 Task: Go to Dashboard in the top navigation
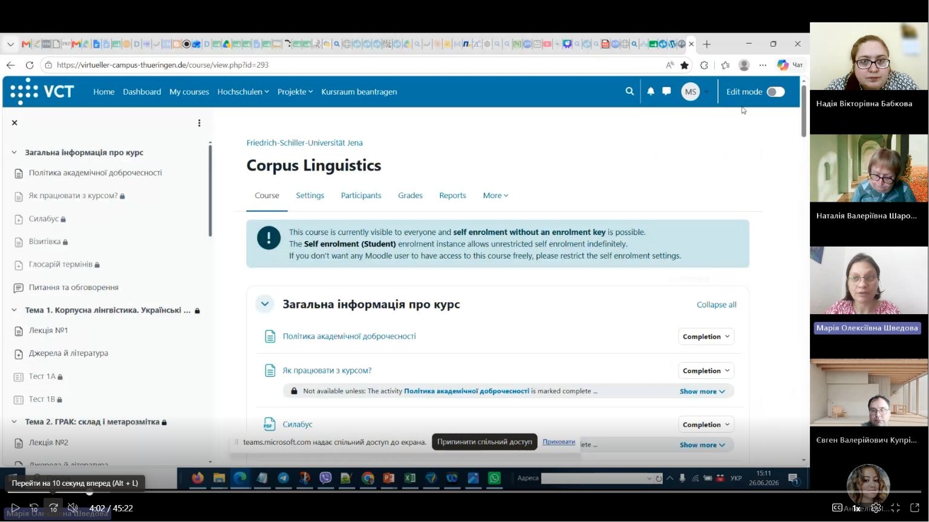(x=142, y=92)
